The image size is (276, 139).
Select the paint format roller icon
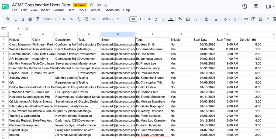37,19
